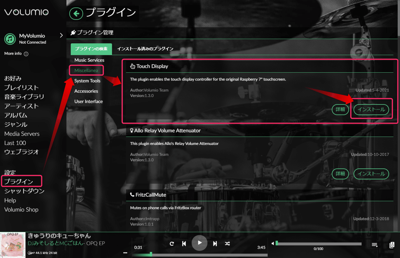
Task: Click インストール for Touch Display plugin
Action: coord(371,109)
